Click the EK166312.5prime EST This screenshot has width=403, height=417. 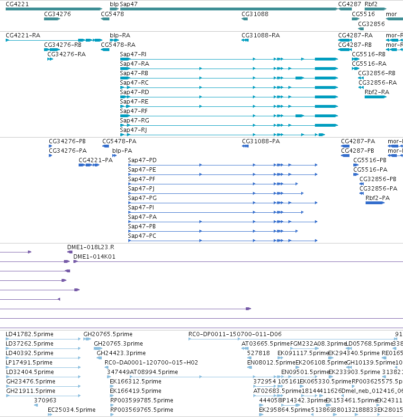pyautogui.click(x=112, y=386)
